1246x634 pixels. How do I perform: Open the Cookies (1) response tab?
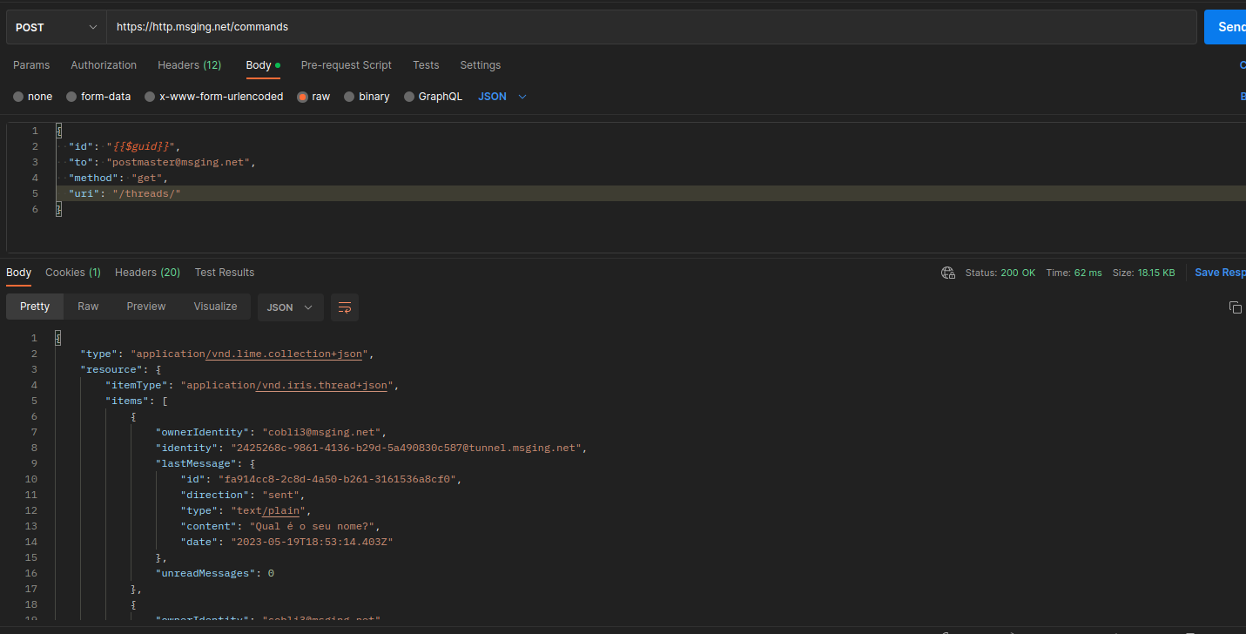point(73,273)
